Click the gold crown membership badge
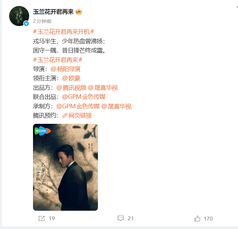The height and width of the screenshot is (229, 238). click(79, 12)
